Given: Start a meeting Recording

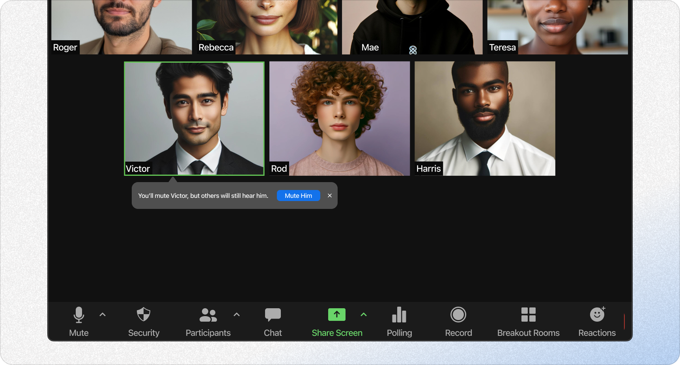Looking at the screenshot, I should (x=458, y=321).
